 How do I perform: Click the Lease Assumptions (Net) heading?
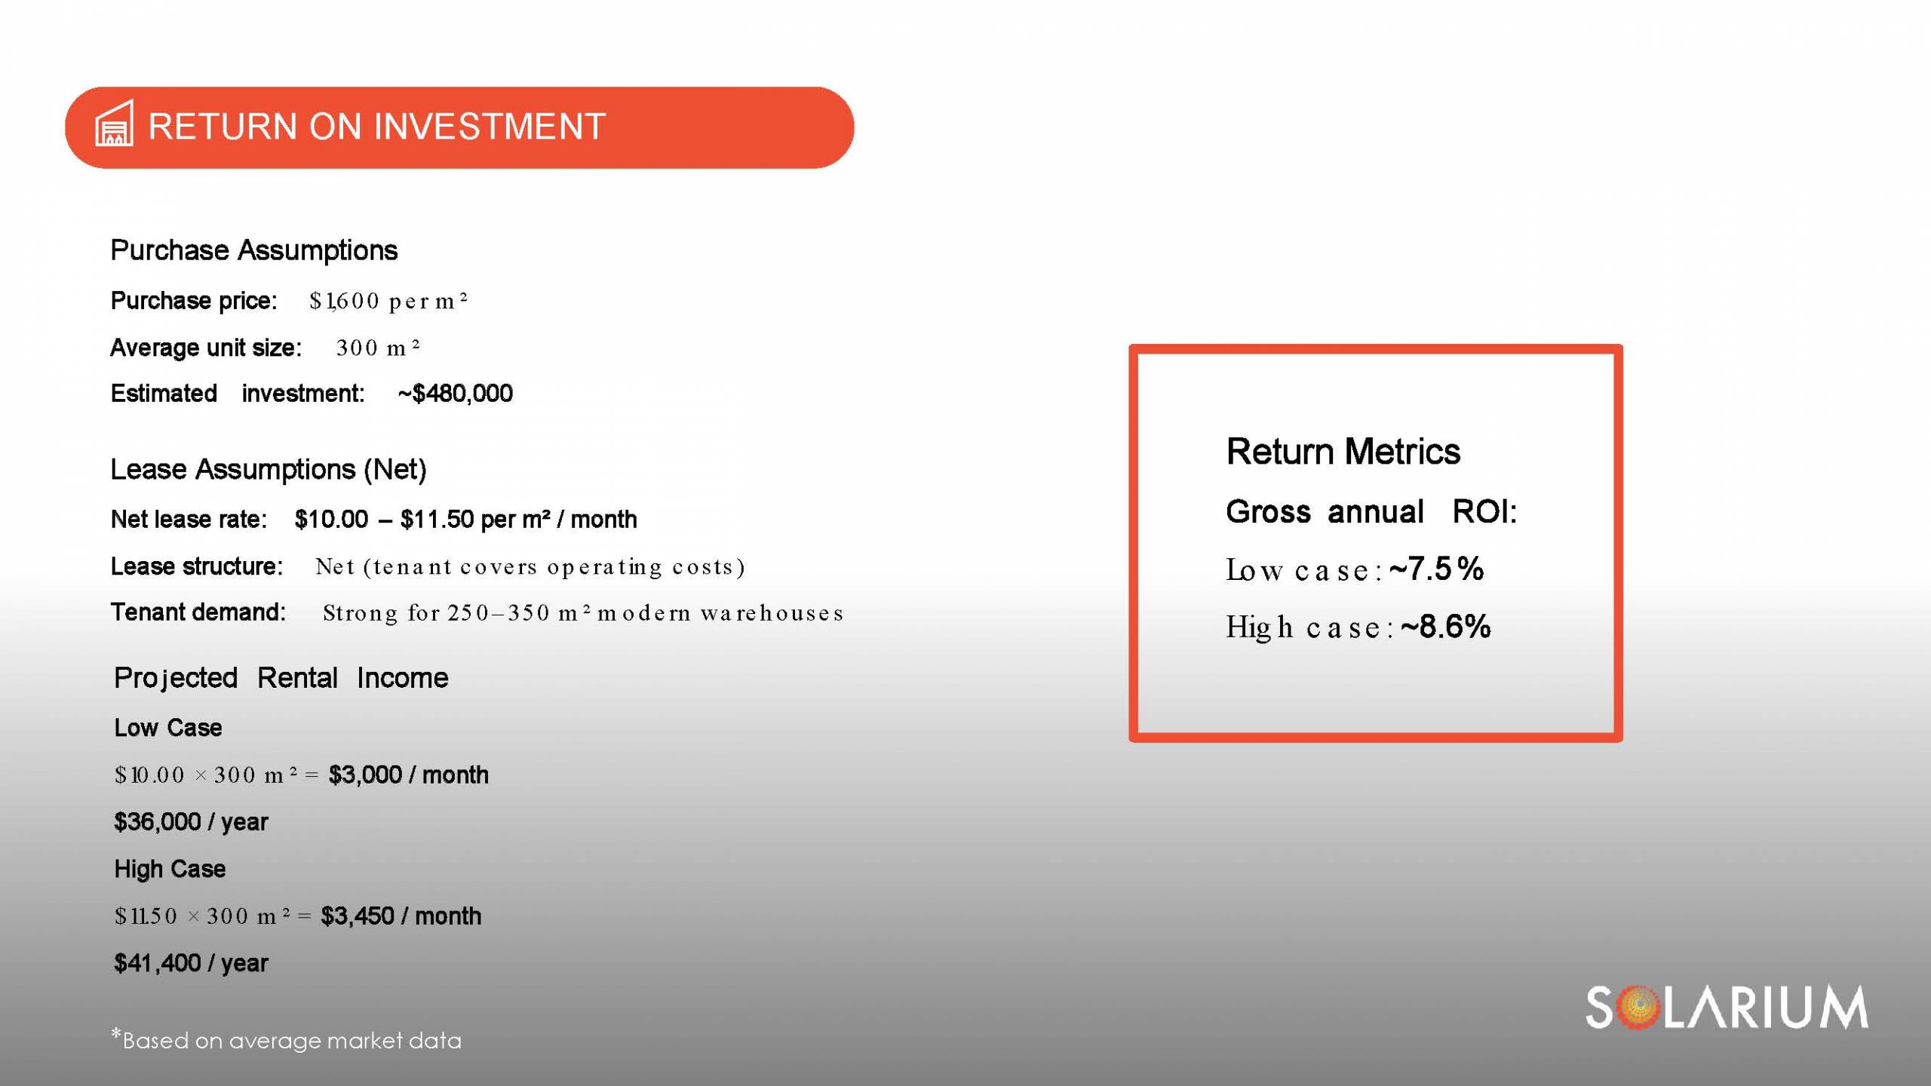coord(269,469)
